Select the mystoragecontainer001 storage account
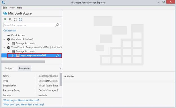 33,56
